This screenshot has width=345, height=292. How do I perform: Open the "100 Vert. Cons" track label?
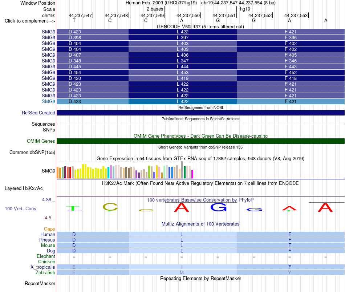coord(20,208)
